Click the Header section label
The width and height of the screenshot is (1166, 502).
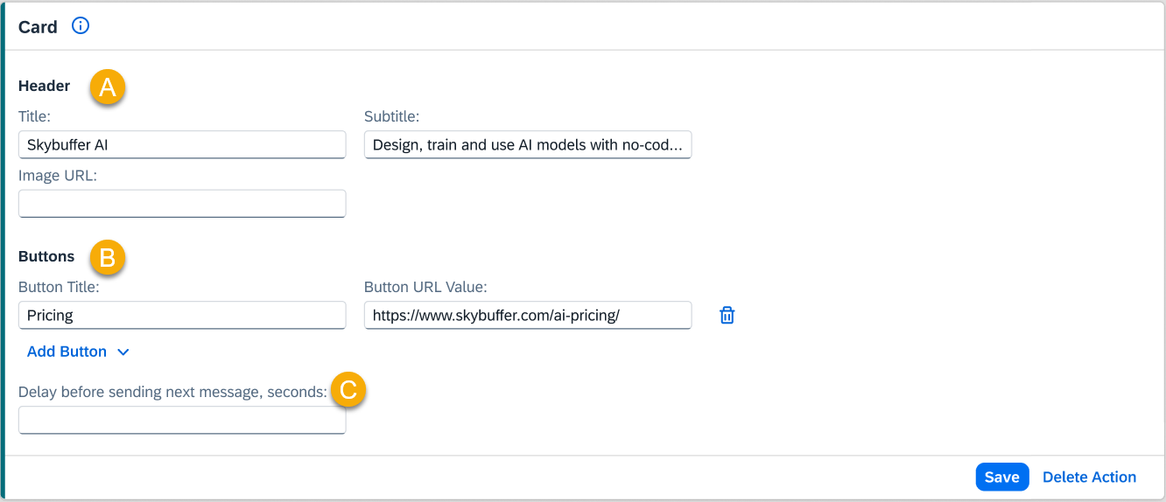[44, 86]
